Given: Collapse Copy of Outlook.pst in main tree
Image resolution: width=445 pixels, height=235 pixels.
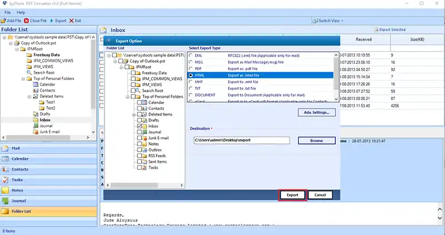Looking at the screenshot, I should tap(11, 43).
